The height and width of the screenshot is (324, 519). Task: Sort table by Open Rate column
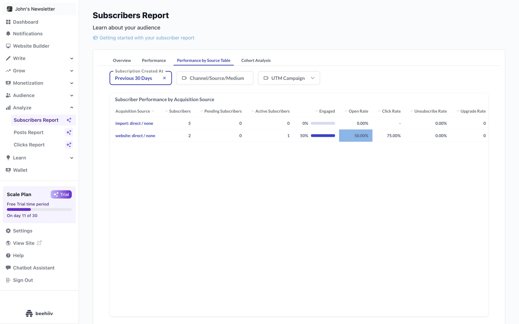[358, 111]
